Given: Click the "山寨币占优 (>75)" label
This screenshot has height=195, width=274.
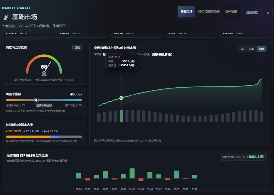Looking at the screenshot, I should [72, 105].
